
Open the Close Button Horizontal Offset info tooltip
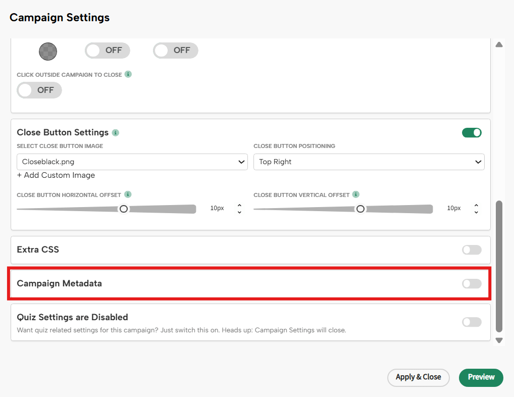[127, 194]
